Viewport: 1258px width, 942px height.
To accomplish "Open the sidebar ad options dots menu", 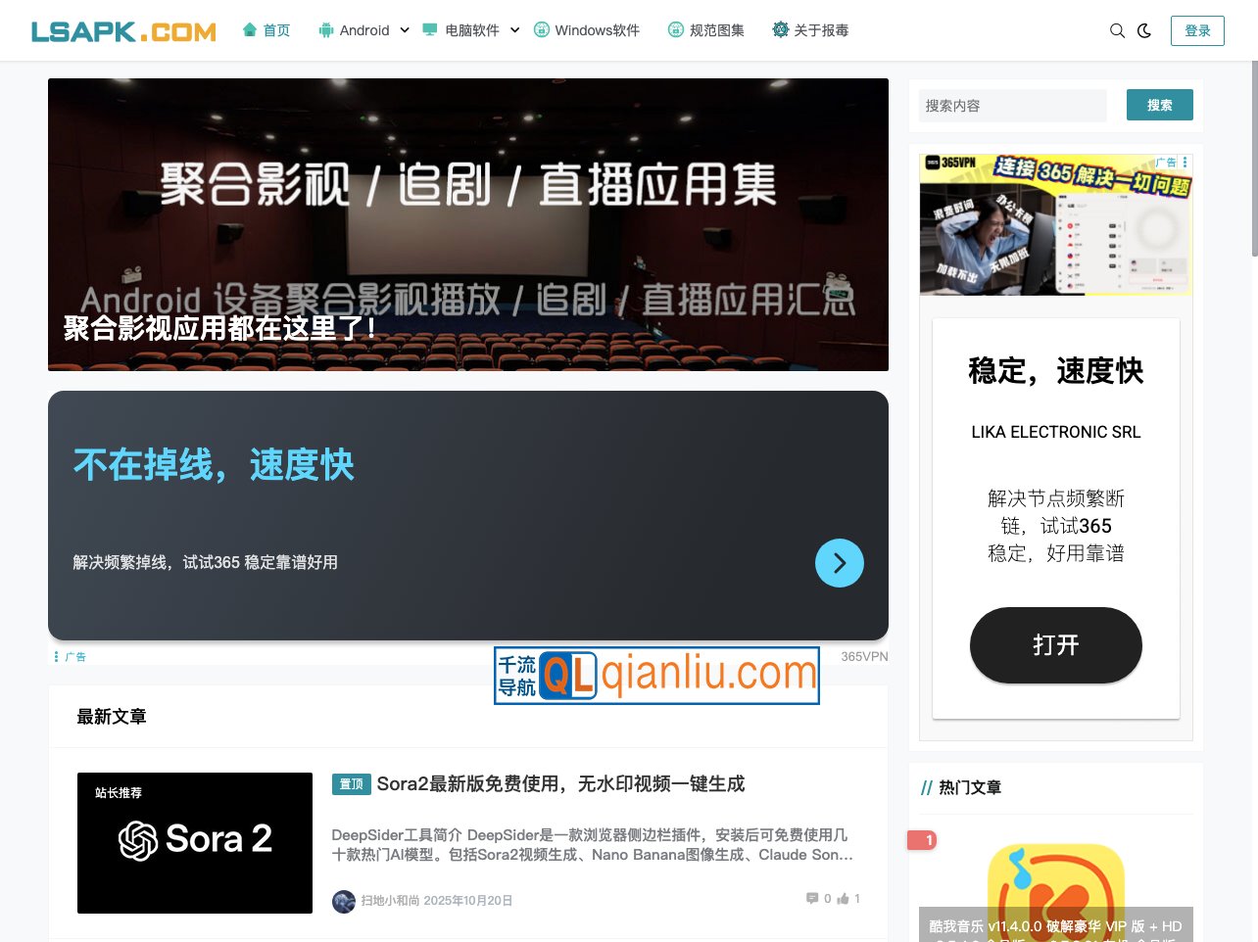I will [1183, 161].
